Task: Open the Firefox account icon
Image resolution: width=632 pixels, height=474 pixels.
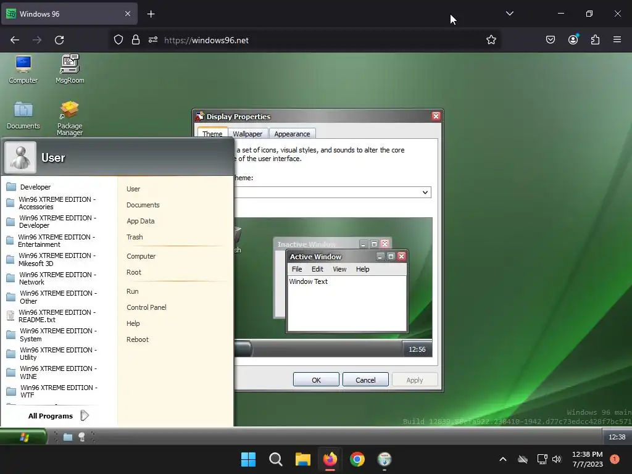Action: coord(573,40)
